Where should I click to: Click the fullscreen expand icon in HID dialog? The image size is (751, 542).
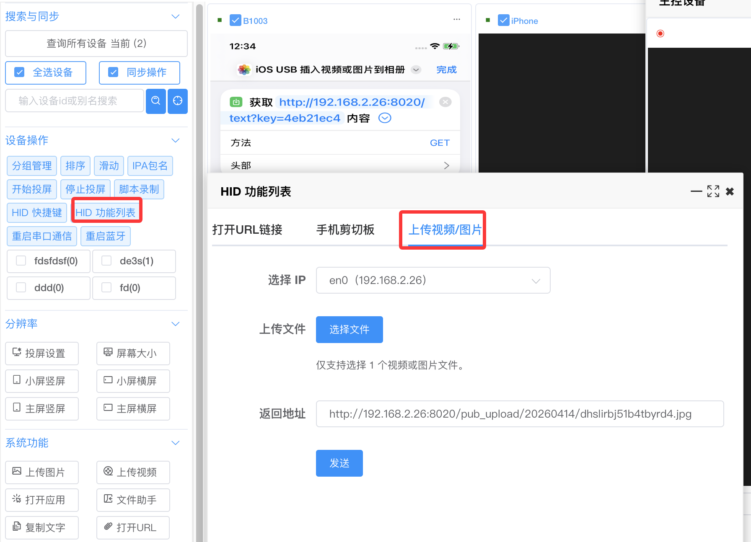tap(713, 191)
